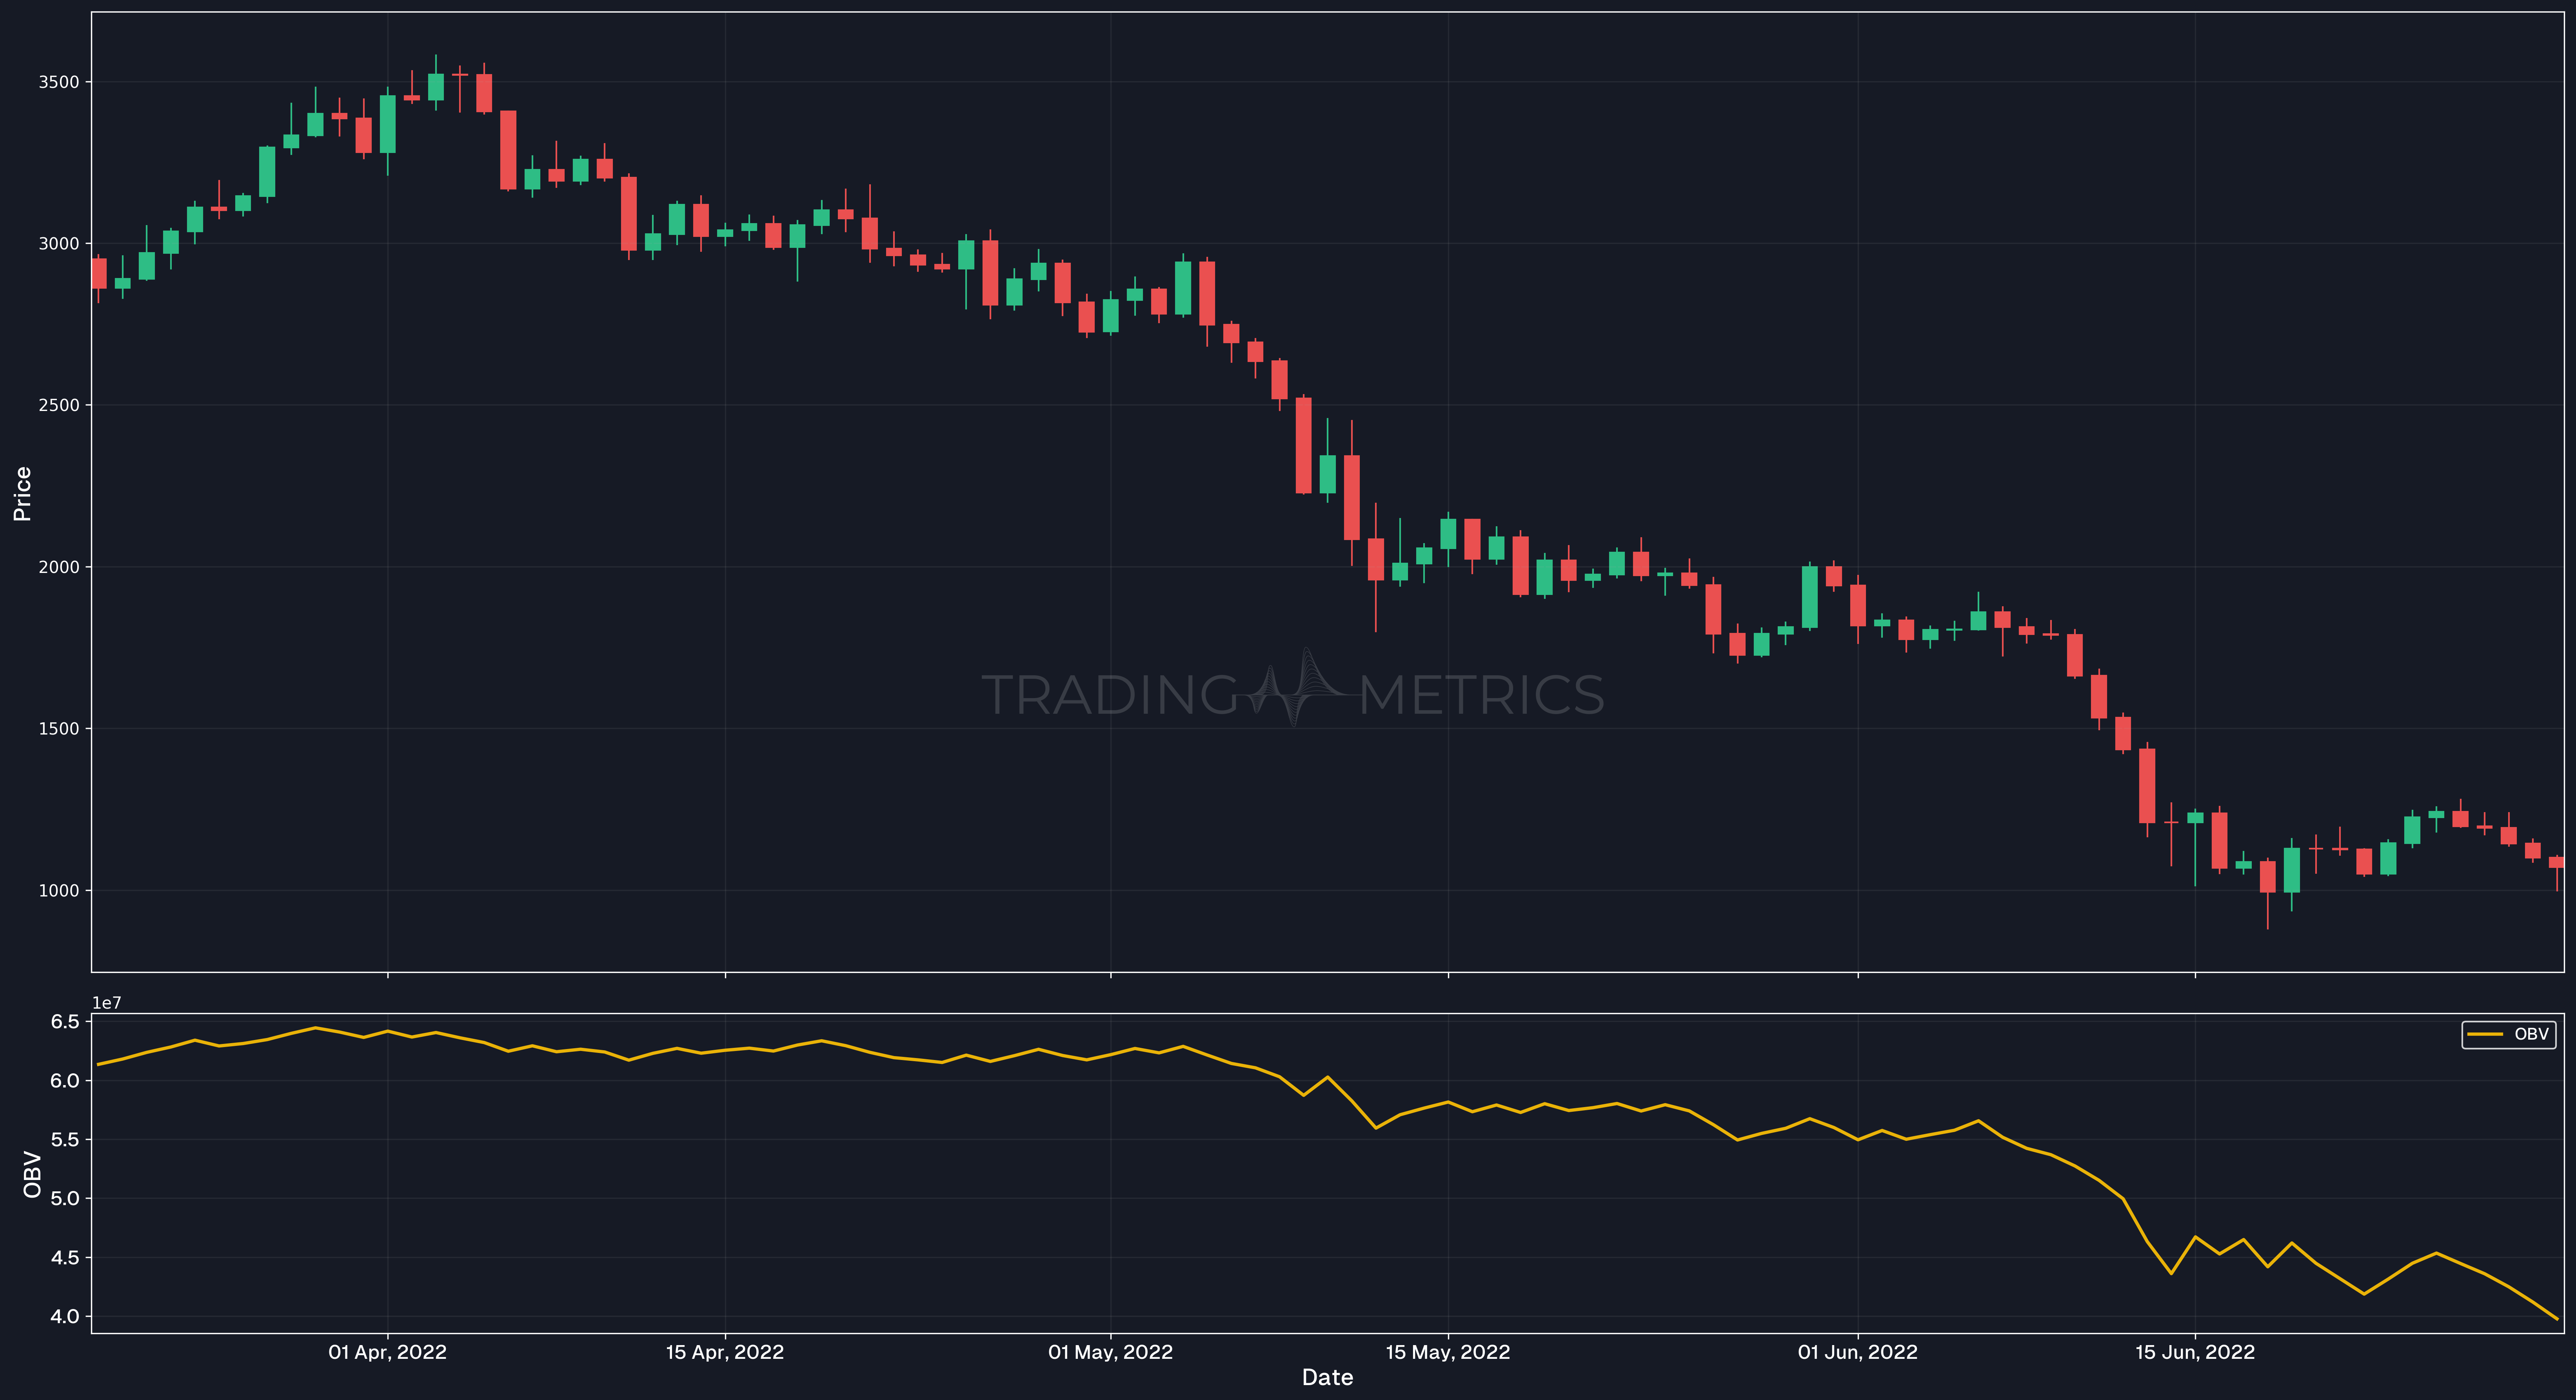Image resolution: width=2576 pixels, height=1400 pixels.
Task: Click the '1e7' scale exponent label
Action: (x=107, y=1003)
